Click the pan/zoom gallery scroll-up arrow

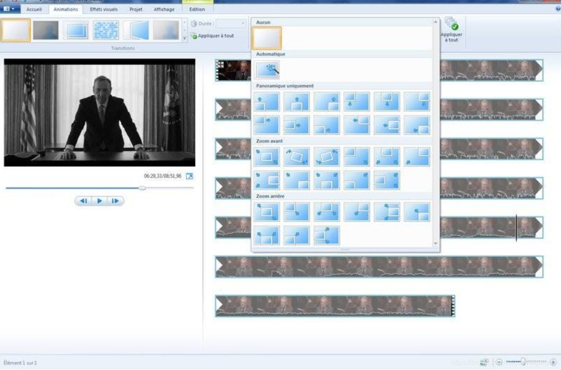(436, 21)
